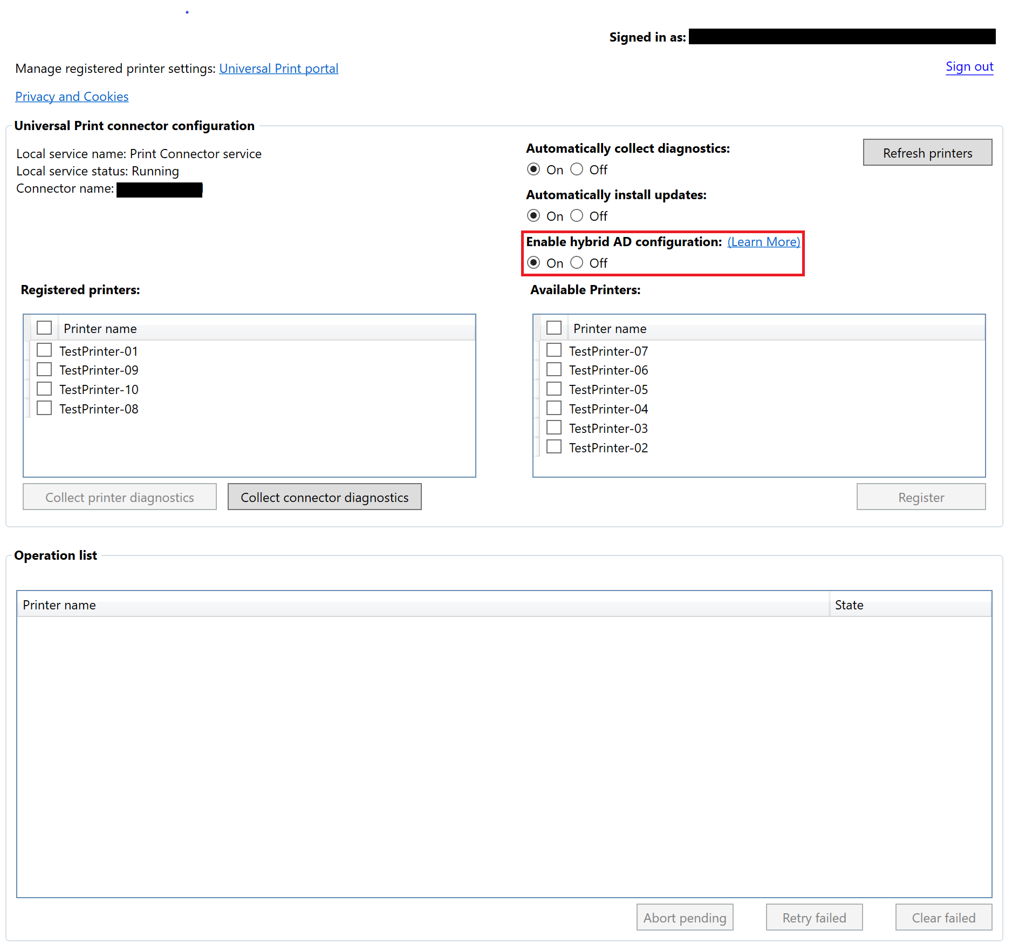The height and width of the screenshot is (950, 1019).
Task: Check select-all box in Registered printers
Action: click(x=44, y=328)
